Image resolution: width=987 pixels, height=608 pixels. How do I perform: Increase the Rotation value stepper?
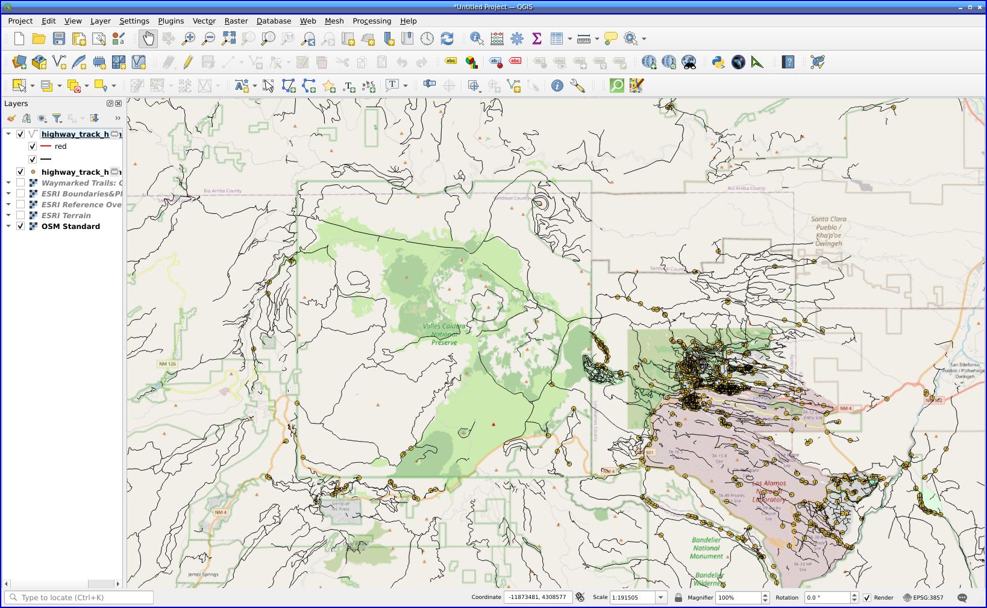click(854, 595)
